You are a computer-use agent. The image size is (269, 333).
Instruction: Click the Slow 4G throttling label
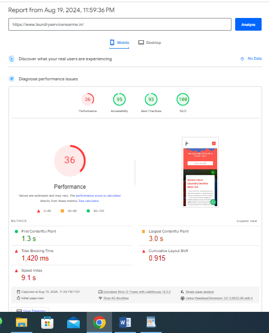[116, 298]
